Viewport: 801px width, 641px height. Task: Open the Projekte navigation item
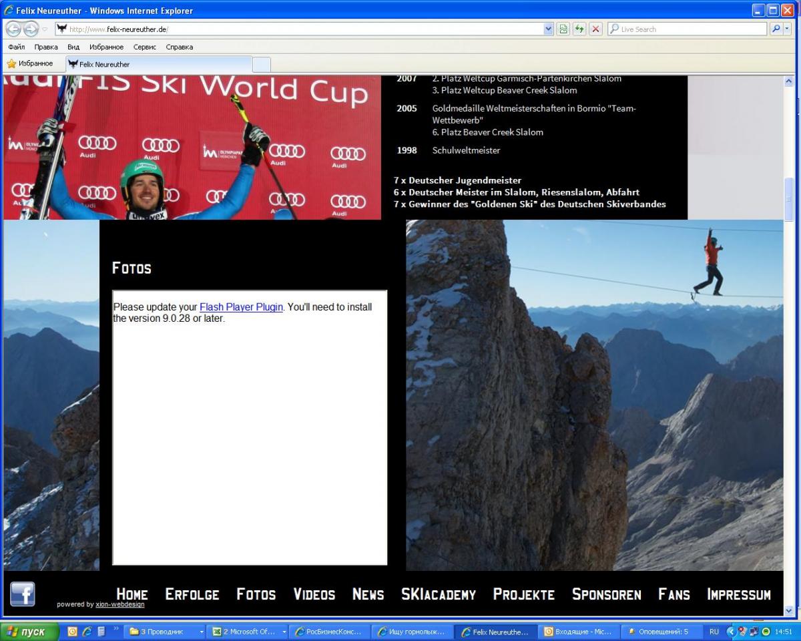524,594
